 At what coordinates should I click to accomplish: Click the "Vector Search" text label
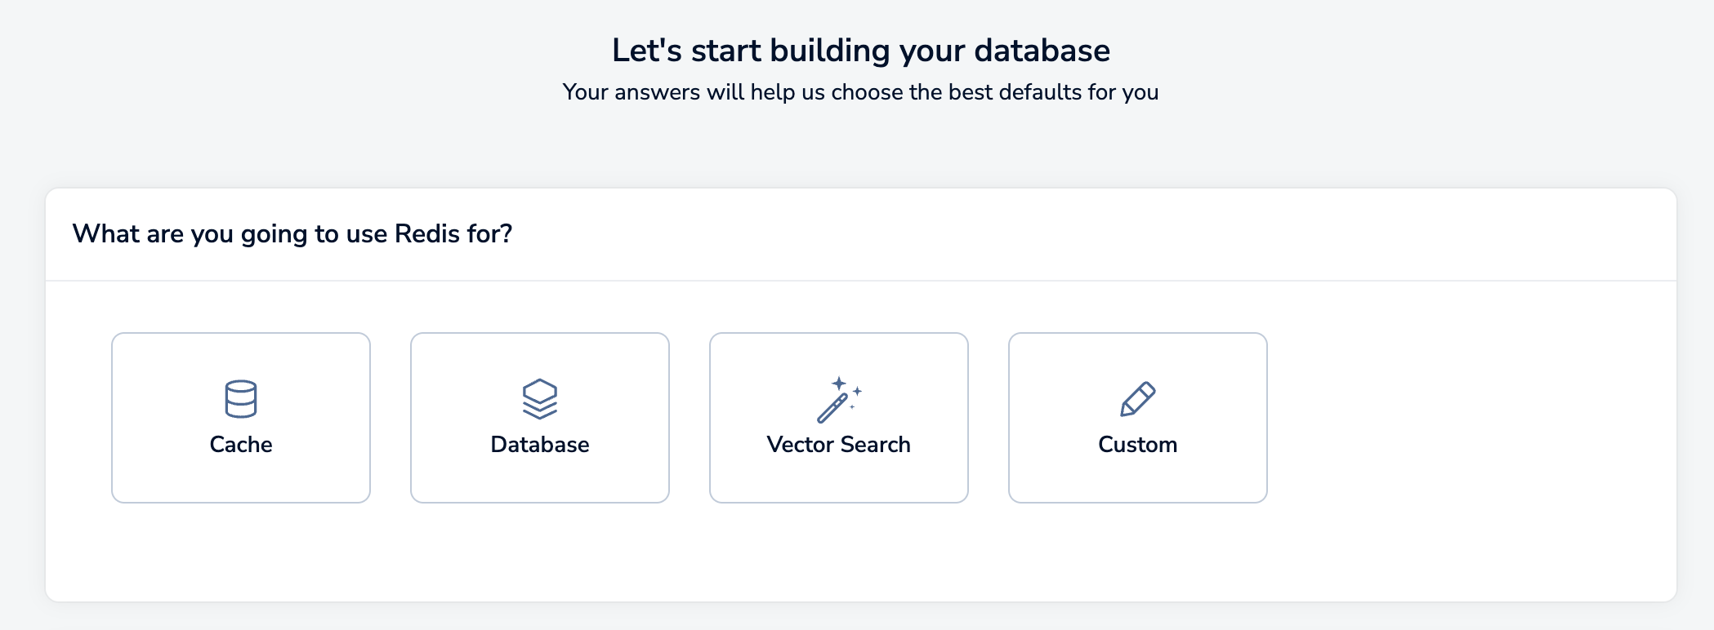pos(839,445)
